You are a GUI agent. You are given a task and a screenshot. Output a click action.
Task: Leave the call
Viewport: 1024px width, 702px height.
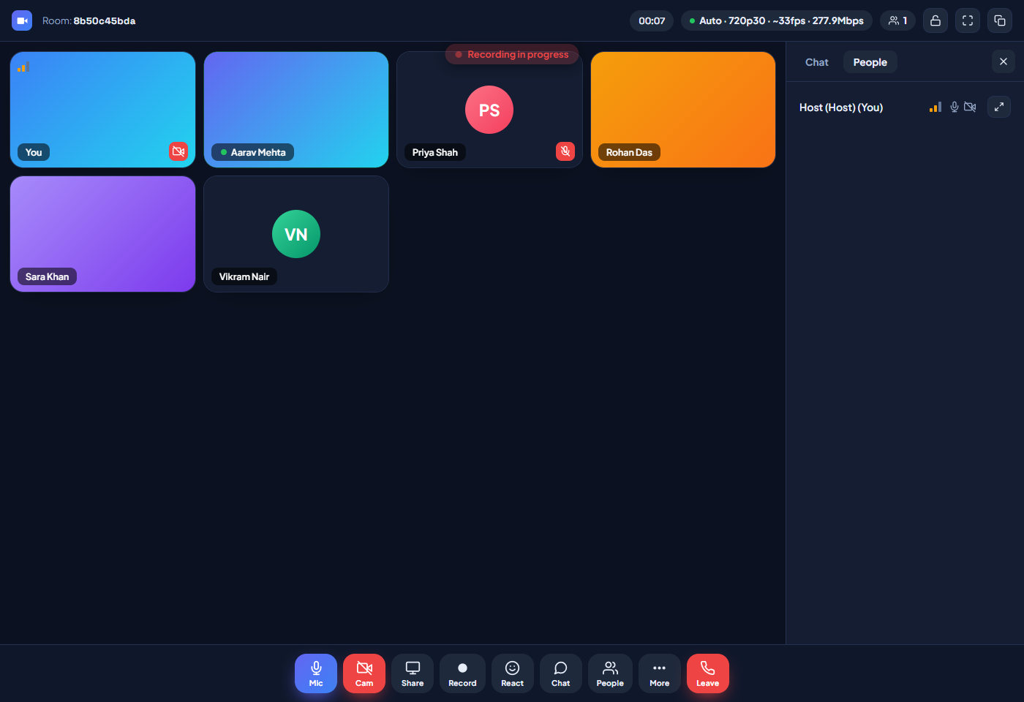[708, 673]
